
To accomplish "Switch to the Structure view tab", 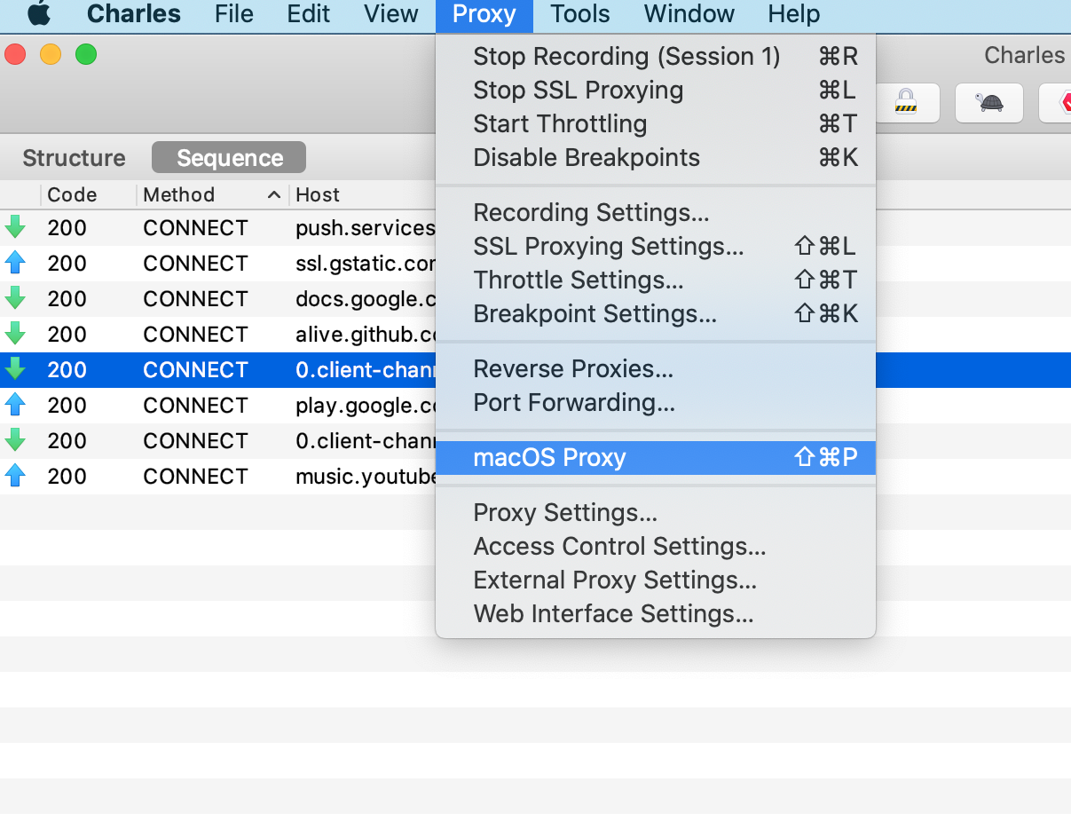I will [x=73, y=157].
